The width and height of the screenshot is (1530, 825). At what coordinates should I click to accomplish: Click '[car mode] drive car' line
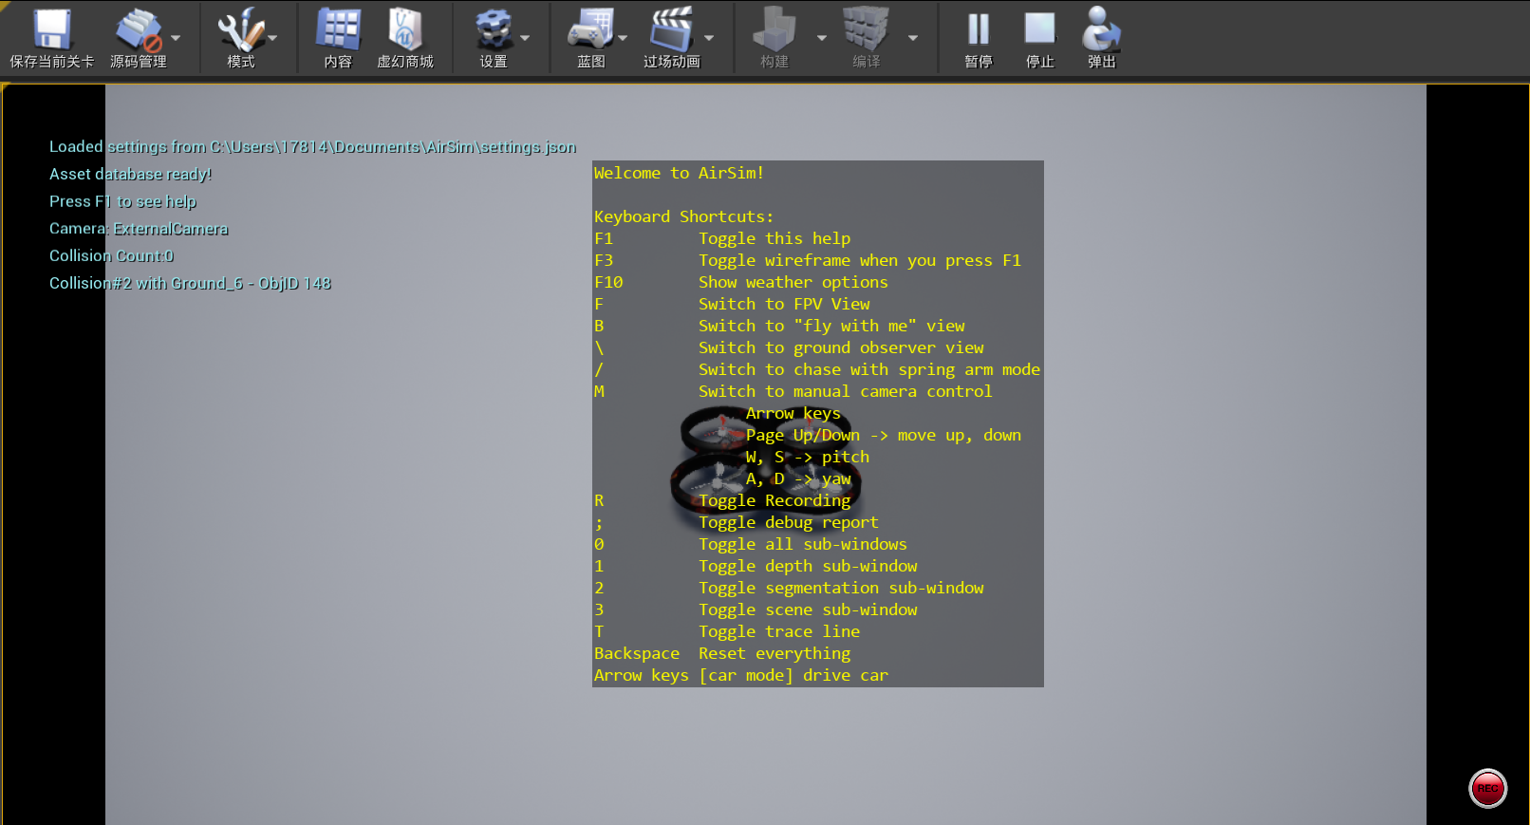point(793,675)
